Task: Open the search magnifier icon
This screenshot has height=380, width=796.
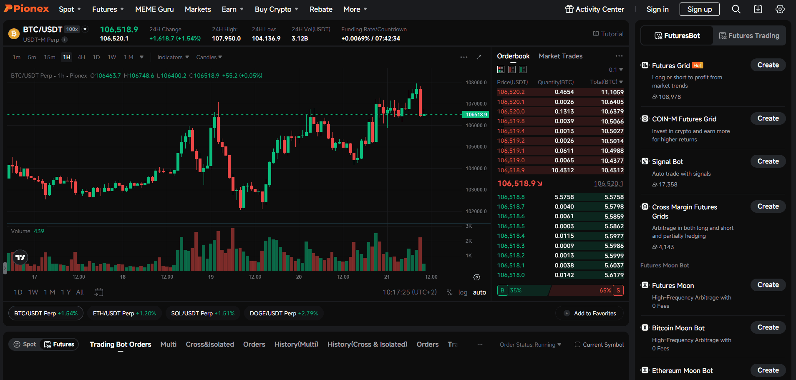Action: 736,9
